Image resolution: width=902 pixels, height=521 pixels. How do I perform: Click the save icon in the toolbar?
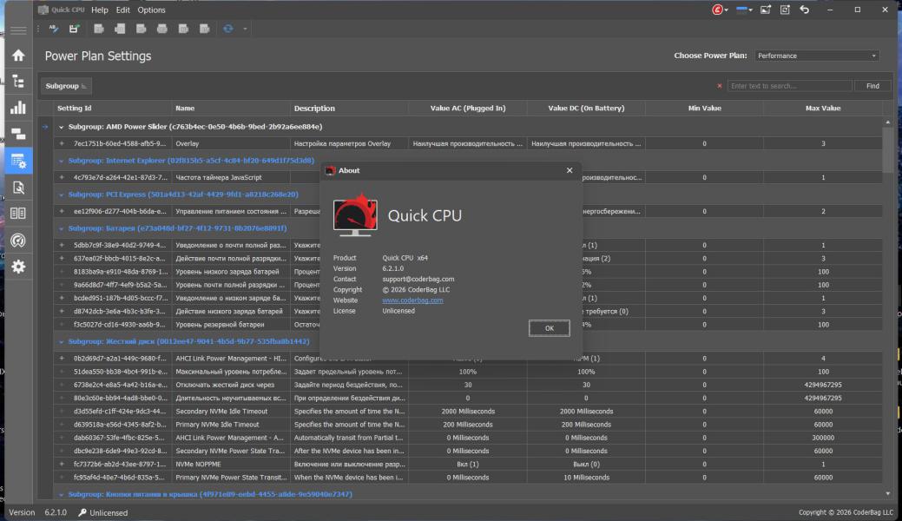[x=75, y=29]
